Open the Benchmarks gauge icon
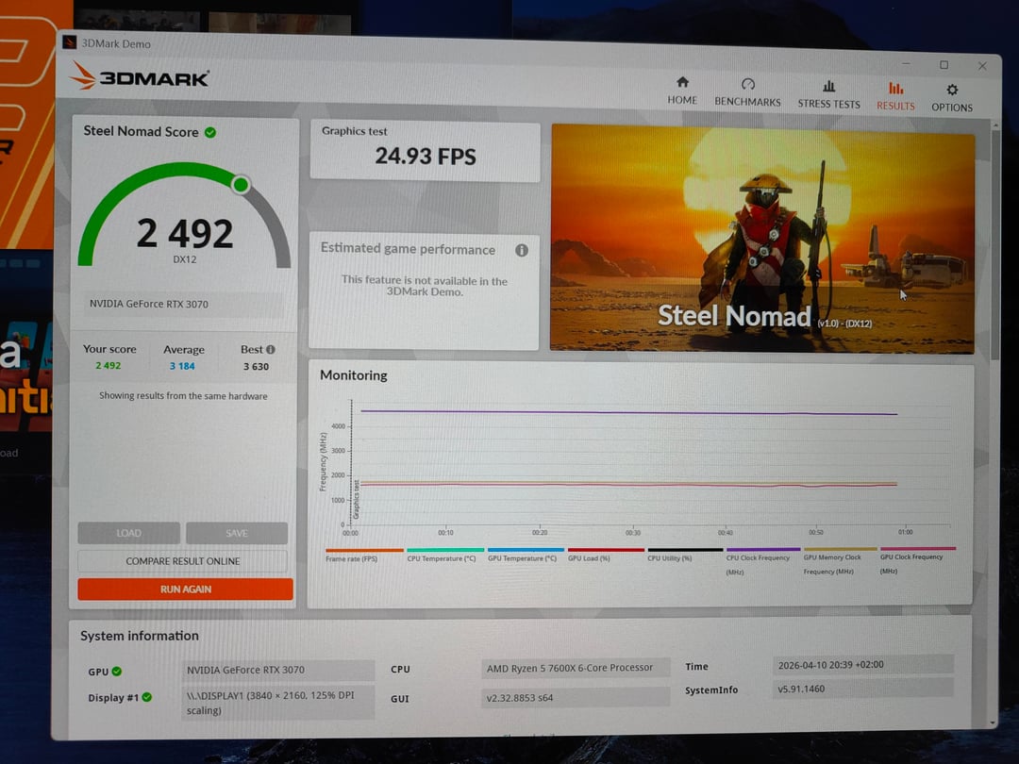 (747, 84)
